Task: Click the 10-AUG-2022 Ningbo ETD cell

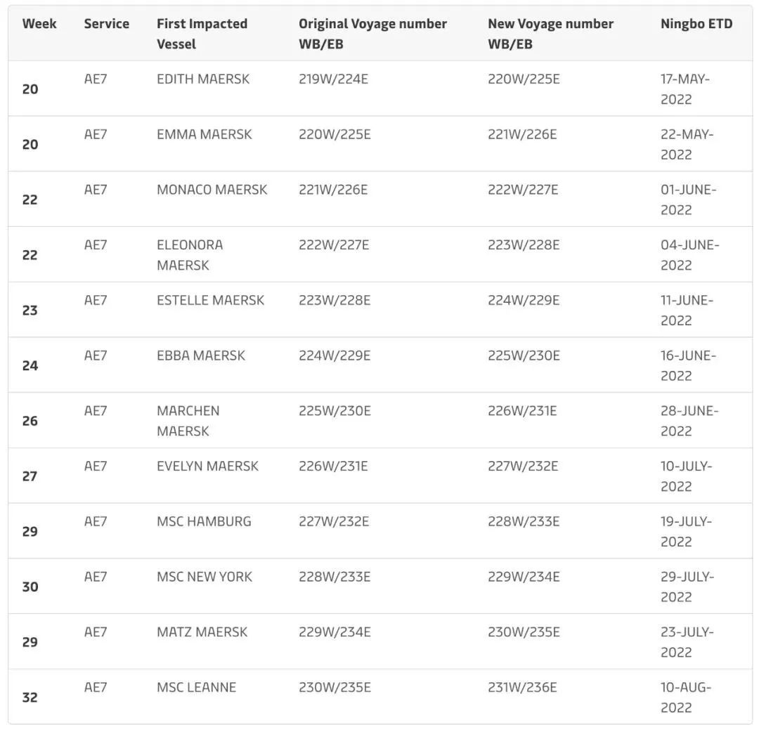Action: point(685,698)
